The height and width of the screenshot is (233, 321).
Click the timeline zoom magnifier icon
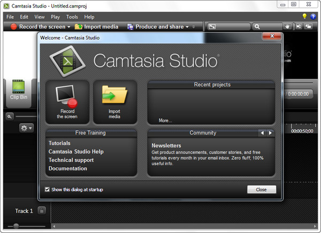point(10,116)
